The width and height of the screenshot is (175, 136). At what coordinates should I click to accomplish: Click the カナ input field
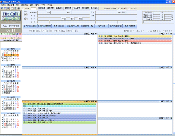[x=49, y=19]
